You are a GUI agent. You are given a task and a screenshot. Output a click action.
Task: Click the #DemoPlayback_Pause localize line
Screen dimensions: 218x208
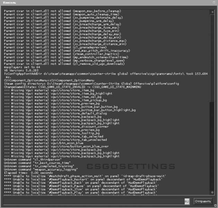81,186
